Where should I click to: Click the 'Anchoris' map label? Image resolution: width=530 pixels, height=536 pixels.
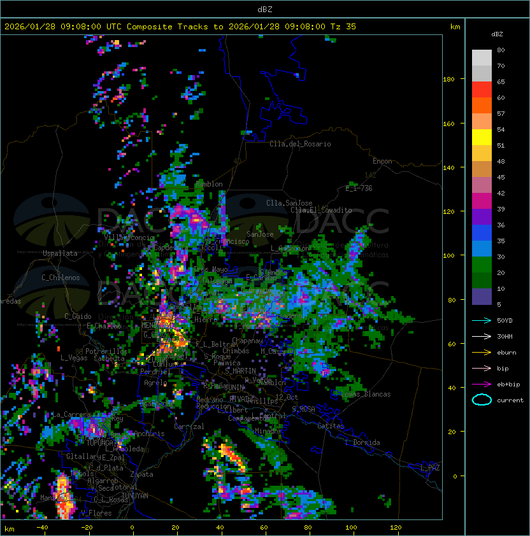pyautogui.click(x=149, y=434)
